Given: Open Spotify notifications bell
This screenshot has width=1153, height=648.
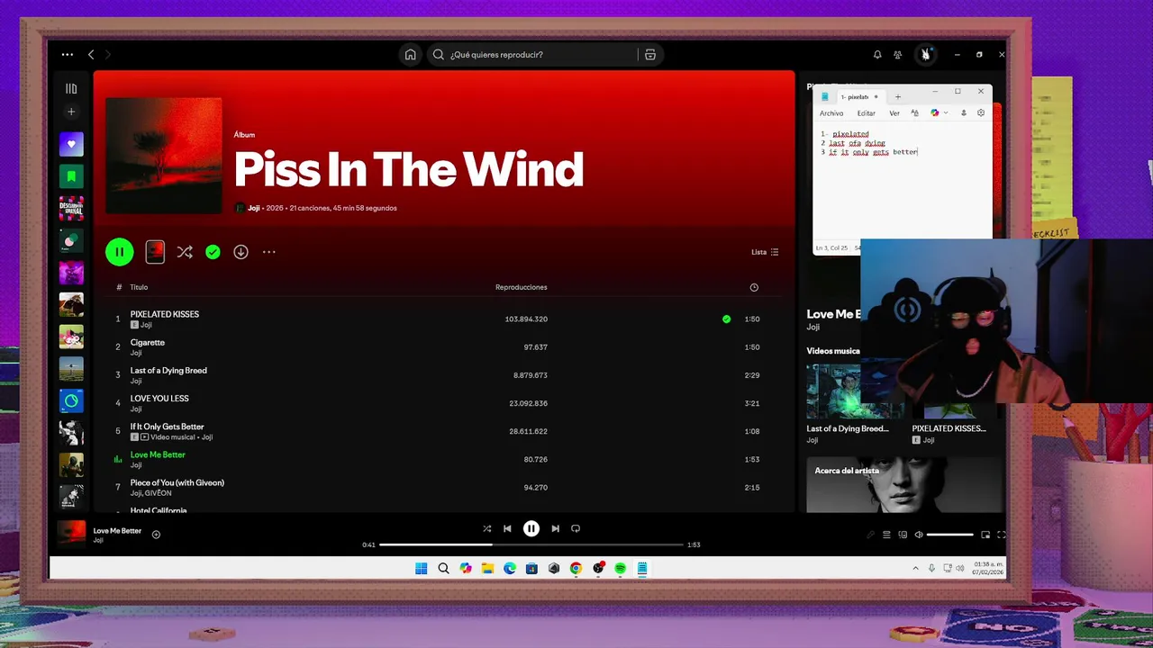Looking at the screenshot, I should pyautogui.click(x=877, y=55).
